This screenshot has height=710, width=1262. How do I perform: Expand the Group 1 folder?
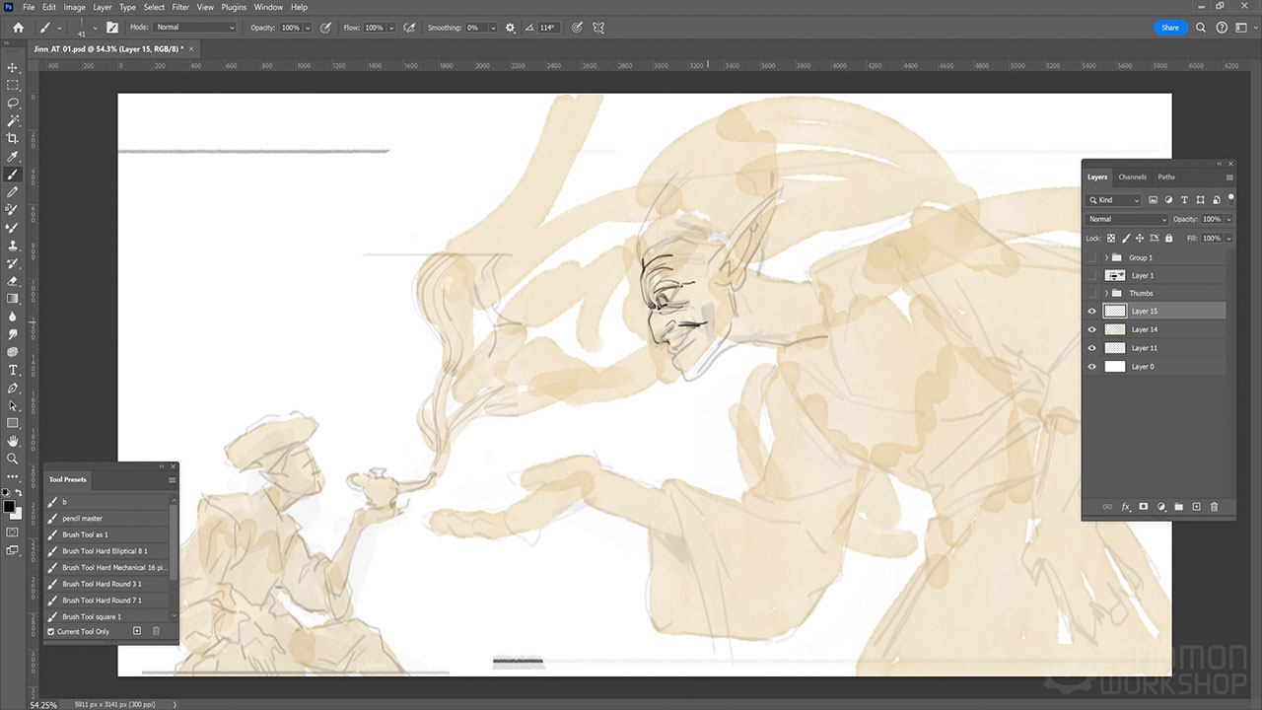[1106, 257]
